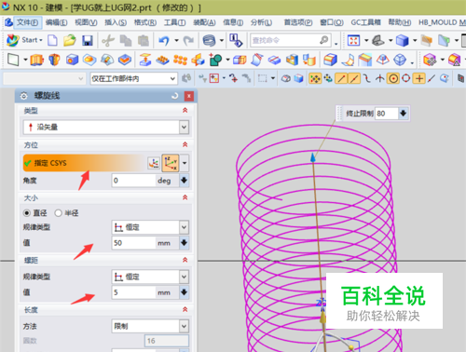Click the helix spring icon in toolbar
466x352 pixels.
pyautogui.click(x=209, y=40)
